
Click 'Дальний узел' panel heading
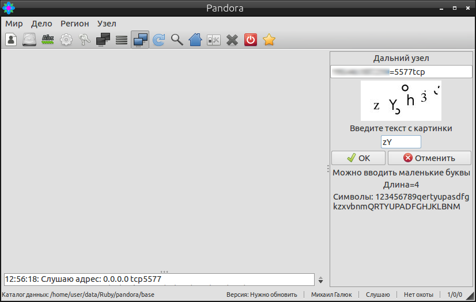[x=401, y=58]
